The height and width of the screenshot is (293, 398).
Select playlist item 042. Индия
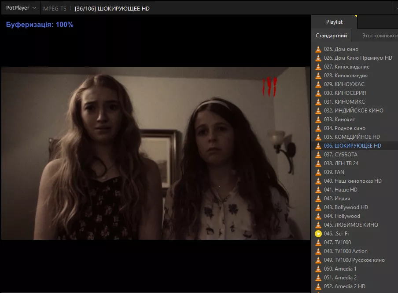[x=355, y=198]
